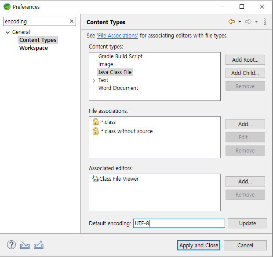Click the back navigation arrow icon

tap(231, 22)
